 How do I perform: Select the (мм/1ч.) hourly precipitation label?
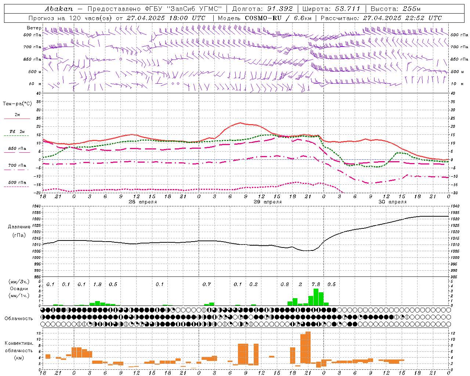tap(19, 296)
